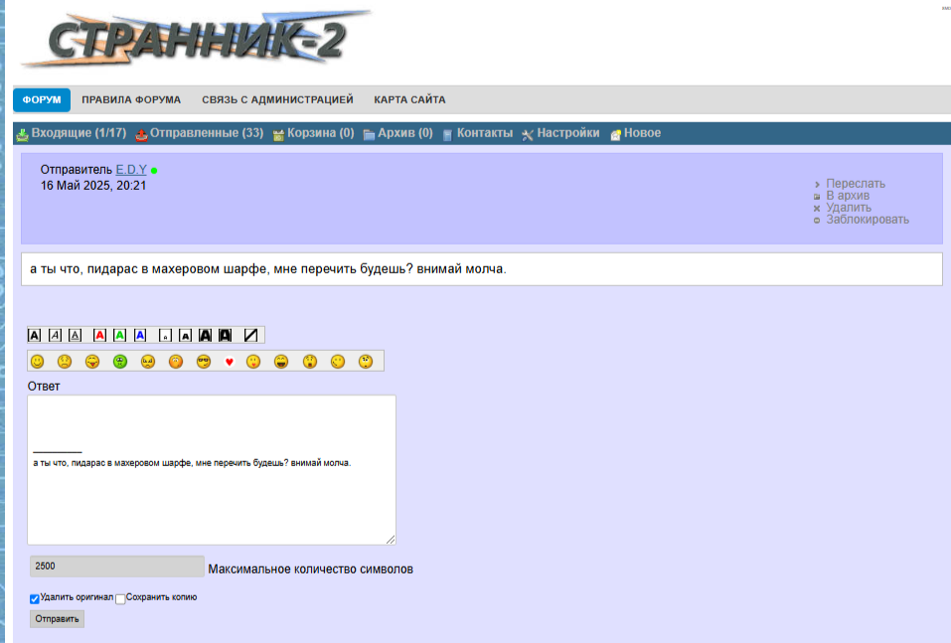Set text color to red
The image size is (951, 643).
(100, 335)
